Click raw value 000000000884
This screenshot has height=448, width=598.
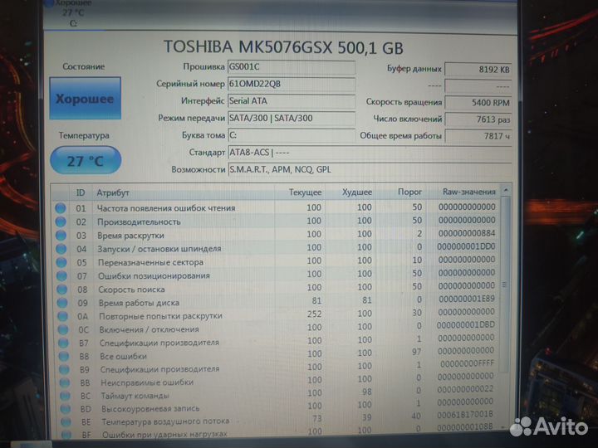click(x=467, y=233)
